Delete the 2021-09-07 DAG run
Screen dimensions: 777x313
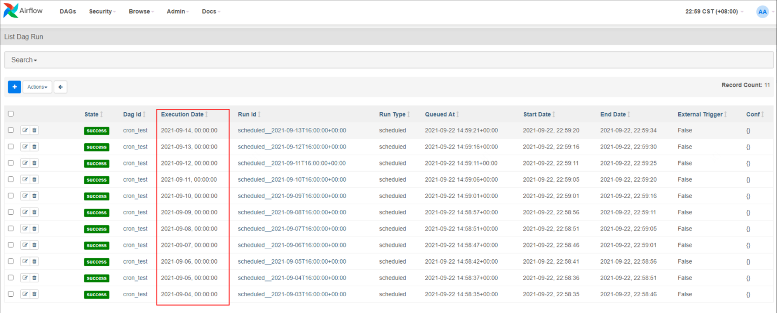(x=34, y=245)
